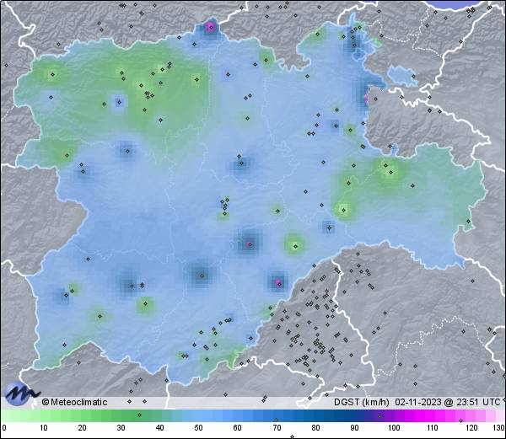The width and height of the screenshot is (506, 439).
Task: Select the magenta station at the northern tip
Action: coord(211,28)
